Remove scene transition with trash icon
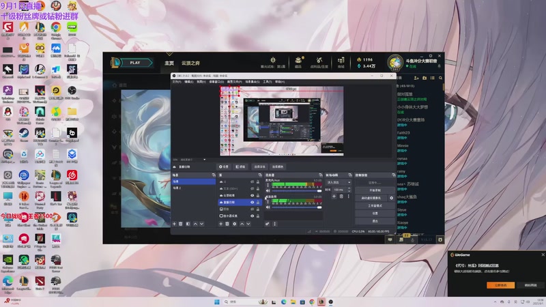This screenshot has width=546, height=307. (341, 196)
